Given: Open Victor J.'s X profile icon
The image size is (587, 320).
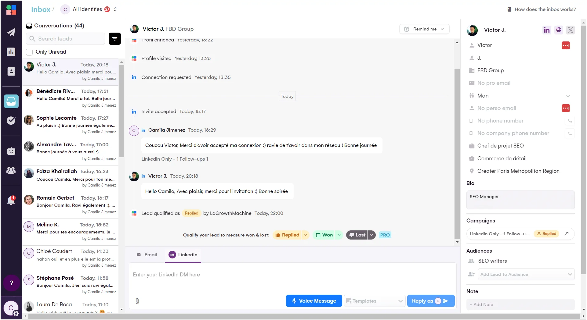Looking at the screenshot, I should click(x=571, y=30).
